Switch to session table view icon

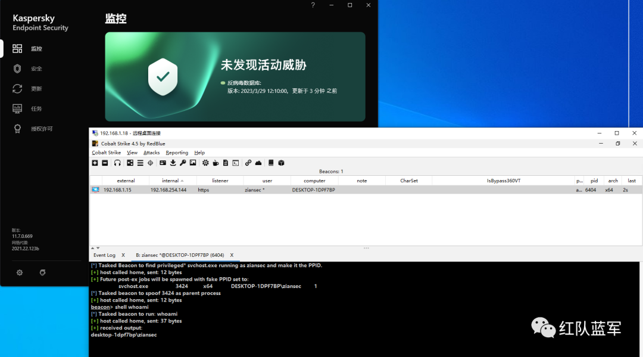(x=141, y=163)
